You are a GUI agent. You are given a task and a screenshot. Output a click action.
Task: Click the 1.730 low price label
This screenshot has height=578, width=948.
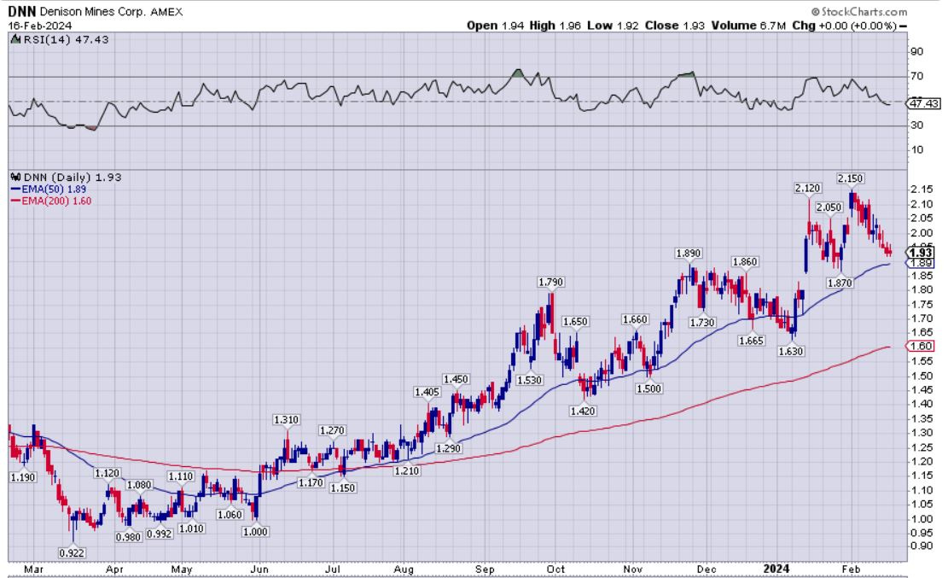tap(702, 323)
